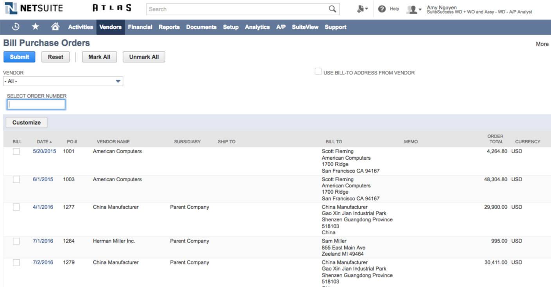Open the Analytics menu
This screenshot has width=551, height=287.
tap(257, 27)
